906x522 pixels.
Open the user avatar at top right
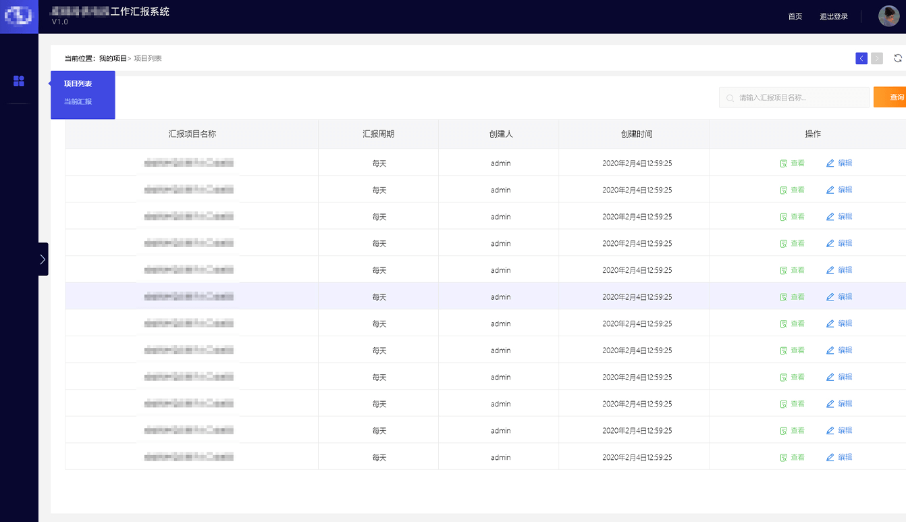click(888, 16)
